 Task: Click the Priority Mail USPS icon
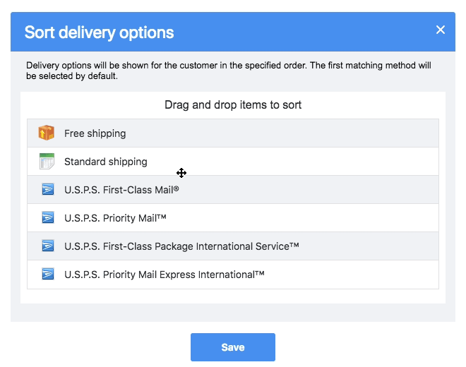pyautogui.click(x=47, y=218)
